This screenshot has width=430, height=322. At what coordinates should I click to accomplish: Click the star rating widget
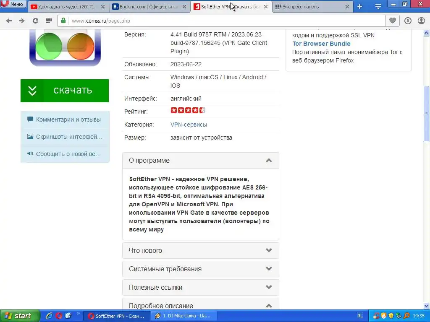188,110
